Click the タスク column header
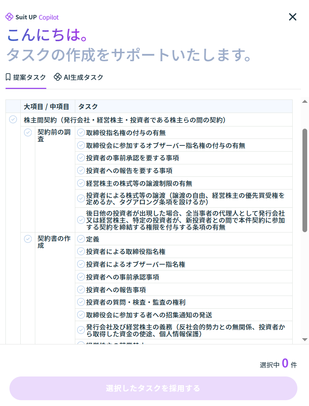 point(88,106)
